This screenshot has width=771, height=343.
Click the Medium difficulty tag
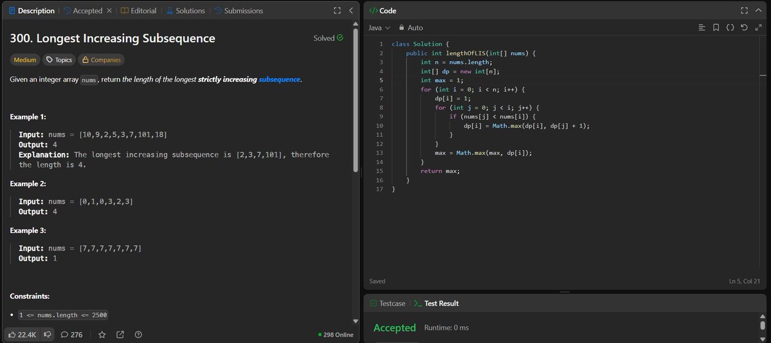(25, 60)
